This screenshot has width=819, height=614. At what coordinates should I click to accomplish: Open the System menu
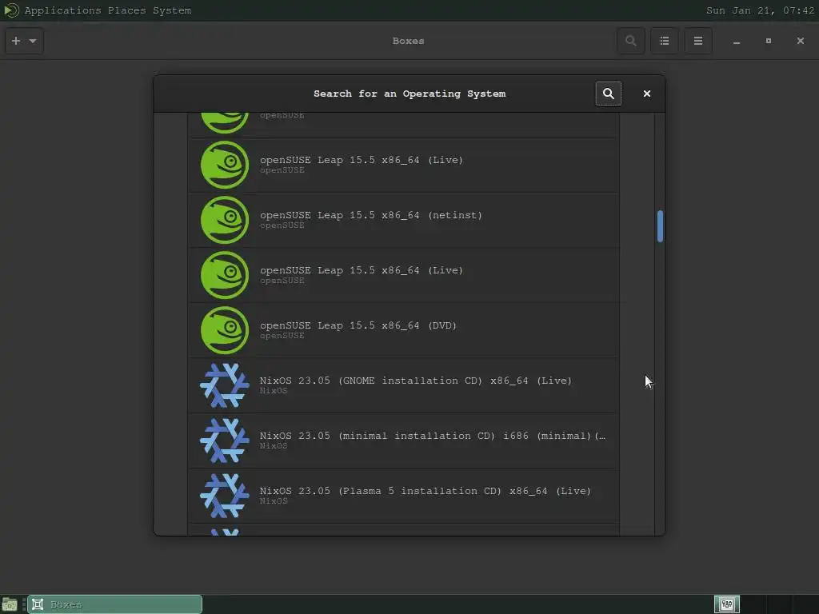[x=172, y=10]
